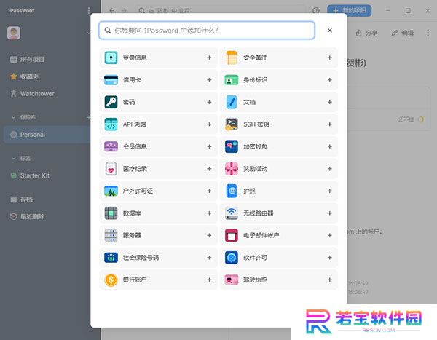Open the Starter Kit tag
This screenshot has width=437, height=340.
(30, 175)
